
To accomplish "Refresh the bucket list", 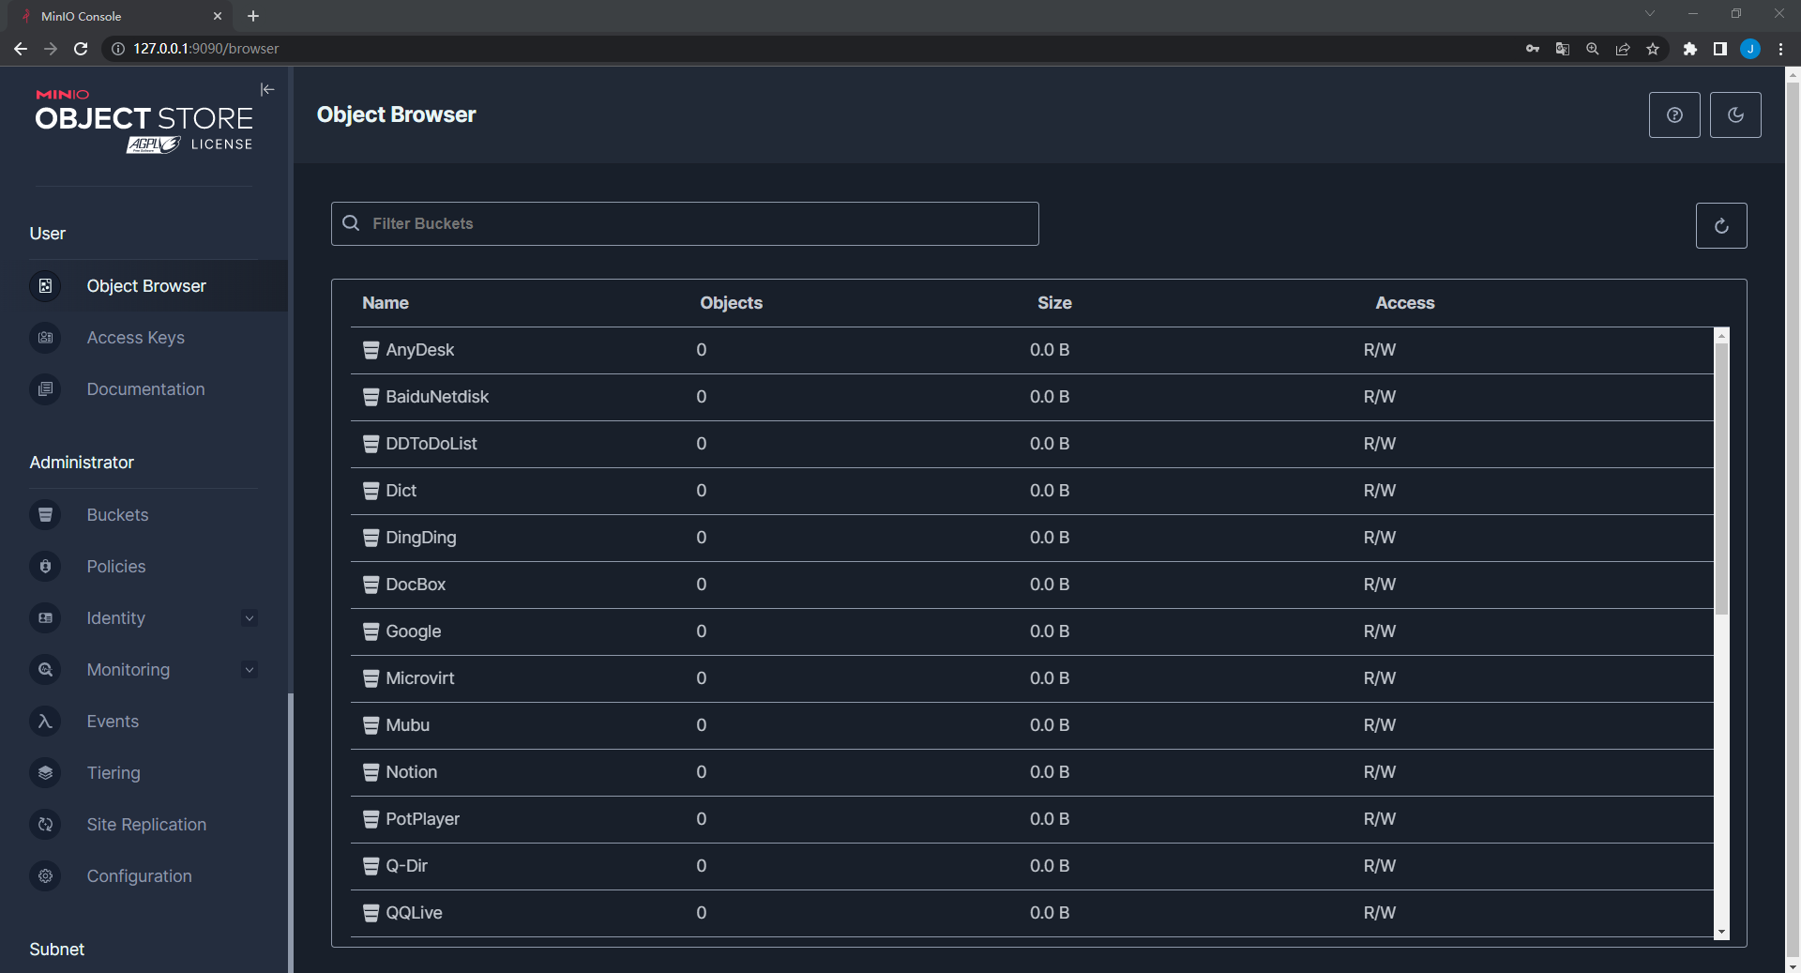I will [x=1721, y=225].
